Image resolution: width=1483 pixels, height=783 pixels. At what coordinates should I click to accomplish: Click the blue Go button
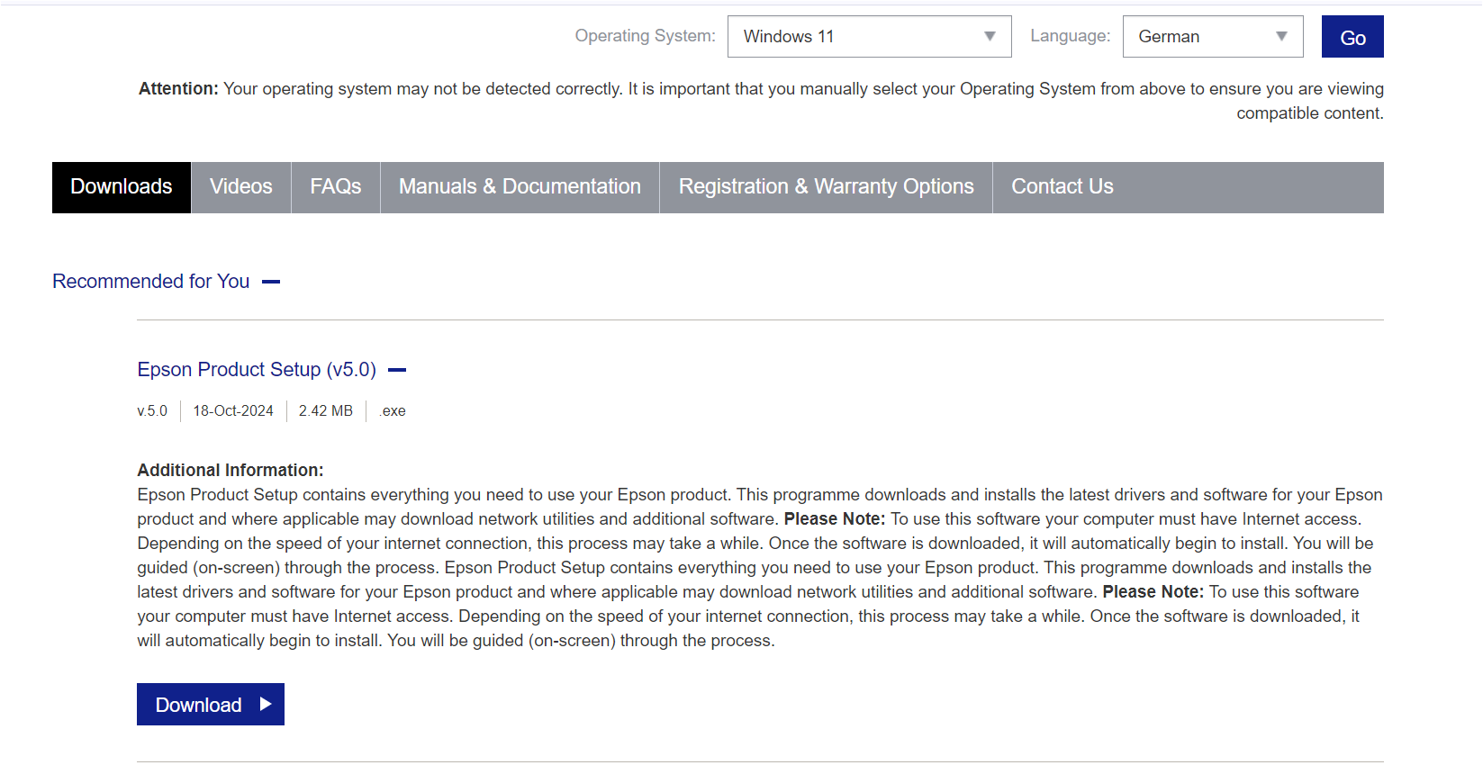pyautogui.click(x=1352, y=36)
